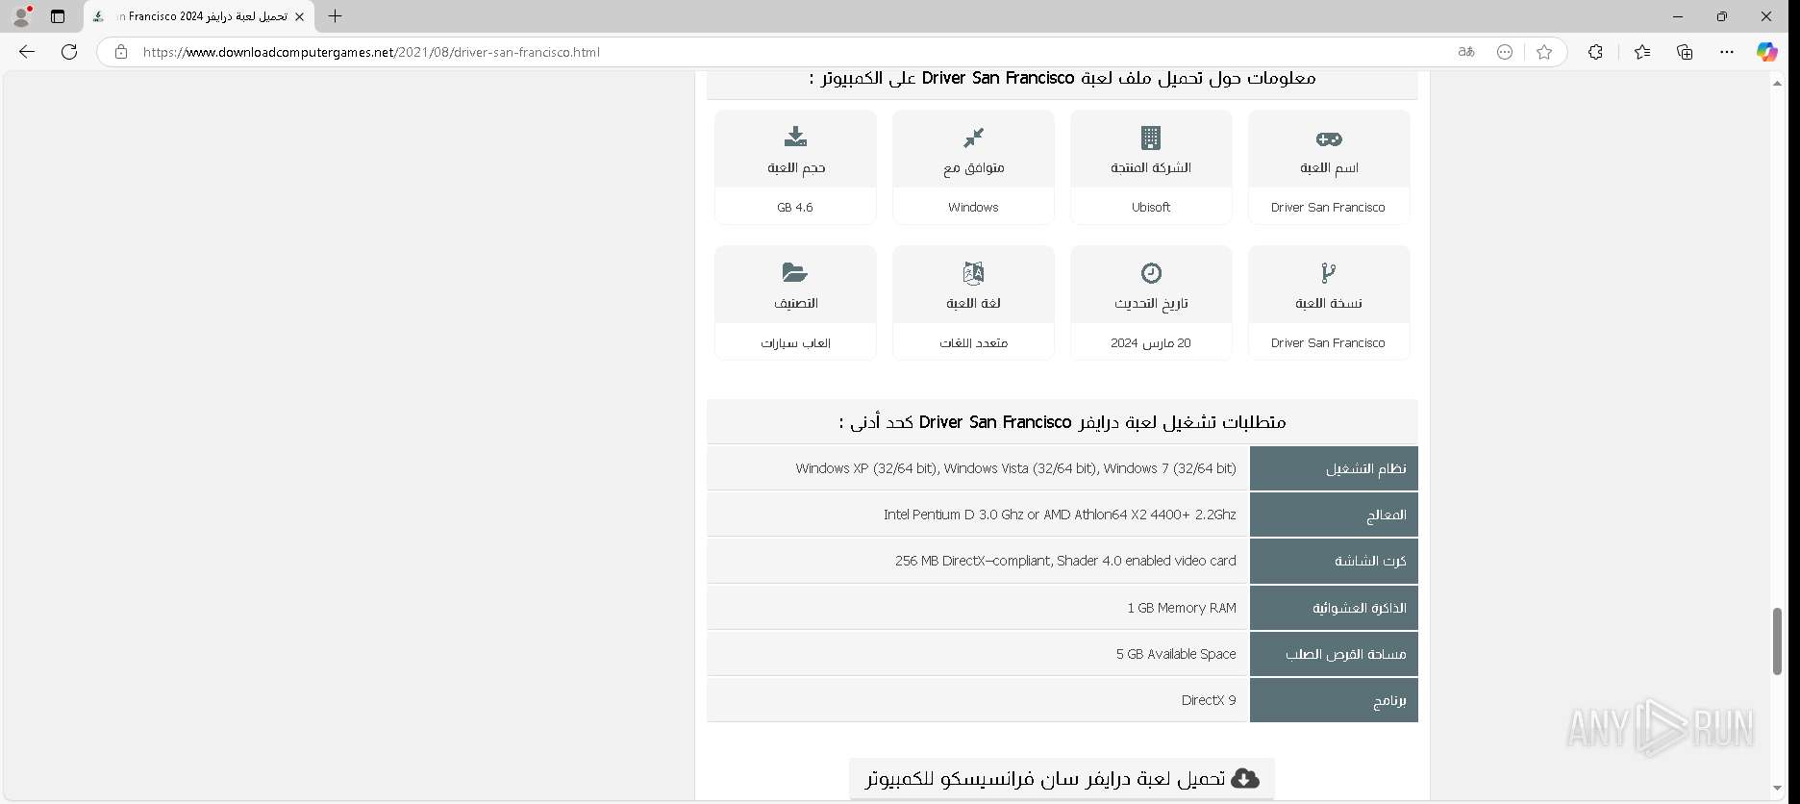Open the tab actions menu
The width and height of the screenshot is (1800, 804).
[58, 16]
